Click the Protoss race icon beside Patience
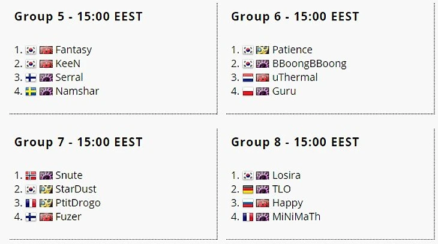This screenshot has width=438, height=244. click(263, 50)
